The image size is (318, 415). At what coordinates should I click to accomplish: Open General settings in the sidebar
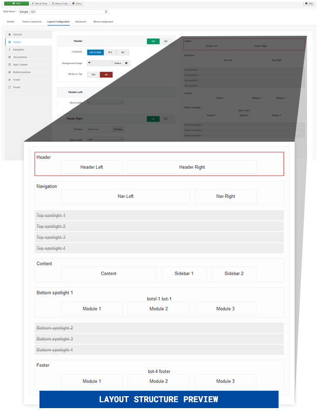coord(17,34)
